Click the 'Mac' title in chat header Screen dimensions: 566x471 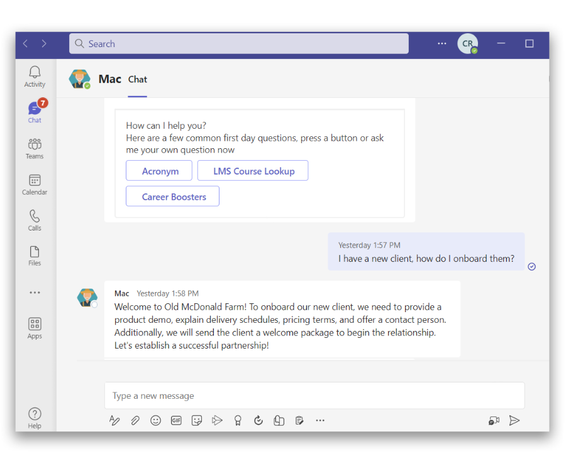109,79
